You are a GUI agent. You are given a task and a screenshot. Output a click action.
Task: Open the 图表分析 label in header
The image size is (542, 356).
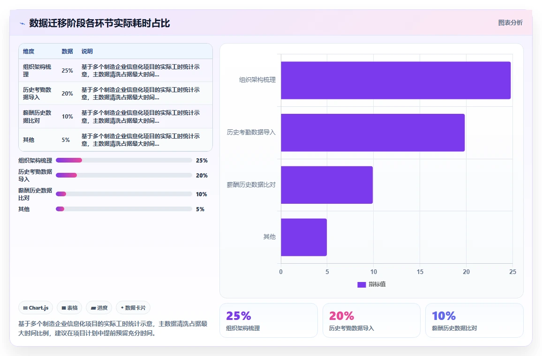tap(510, 23)
